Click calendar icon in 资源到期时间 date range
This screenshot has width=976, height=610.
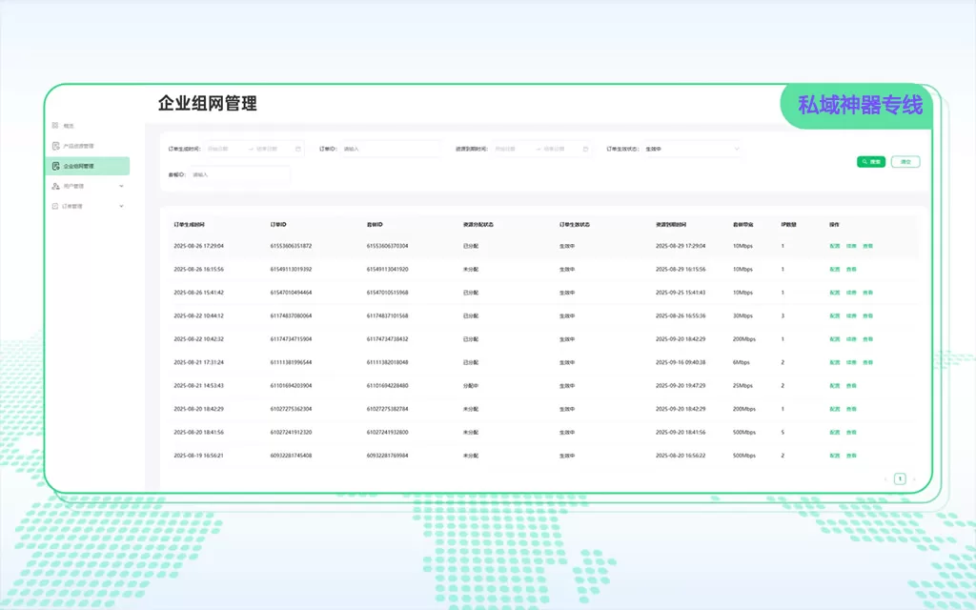click(584, 149)
